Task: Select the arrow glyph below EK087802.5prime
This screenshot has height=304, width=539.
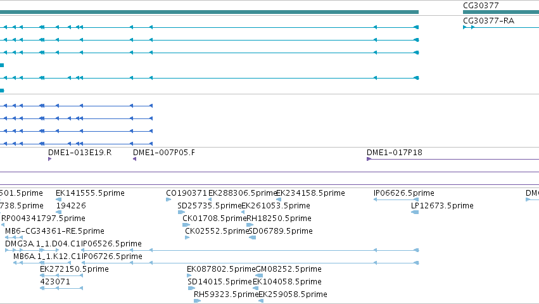Action: pyautogui.click(x=189, y=275)
